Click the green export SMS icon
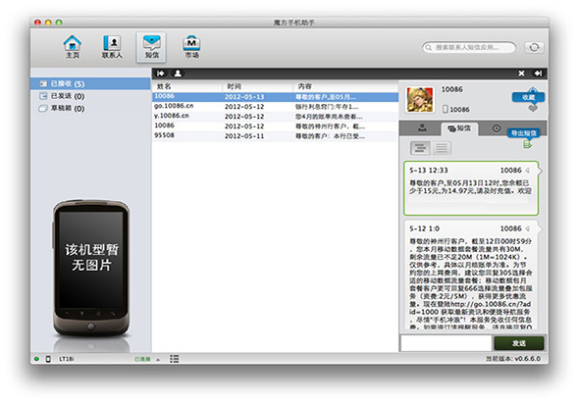Viewport: 579px width, 403px height. click(x=527, y=145)
